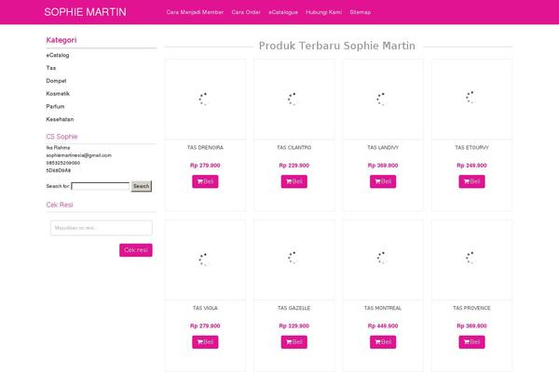559x372 pixels.
Task: Click Beli cart button for Tas Montreal
Action: click(383, 342)
